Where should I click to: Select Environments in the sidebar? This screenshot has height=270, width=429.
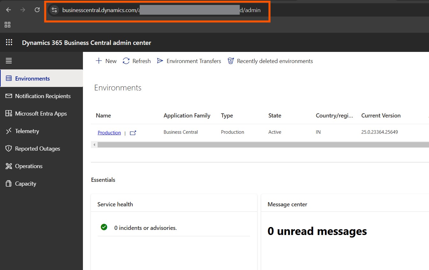[x=32, y=78]
